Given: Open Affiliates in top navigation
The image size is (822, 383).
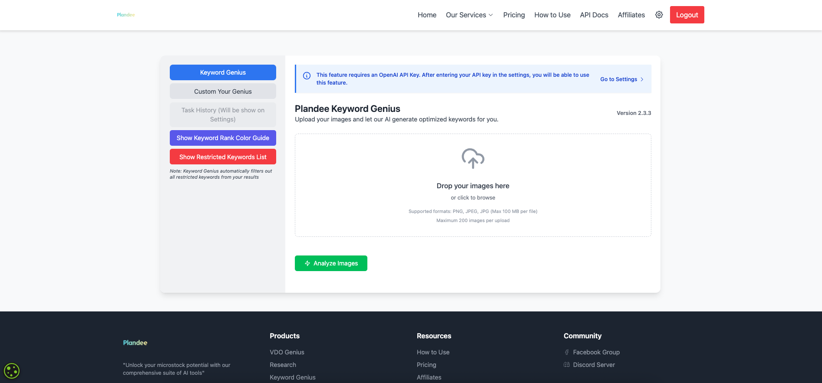Looking at the screenshot, I should click(x=631, y=15).
